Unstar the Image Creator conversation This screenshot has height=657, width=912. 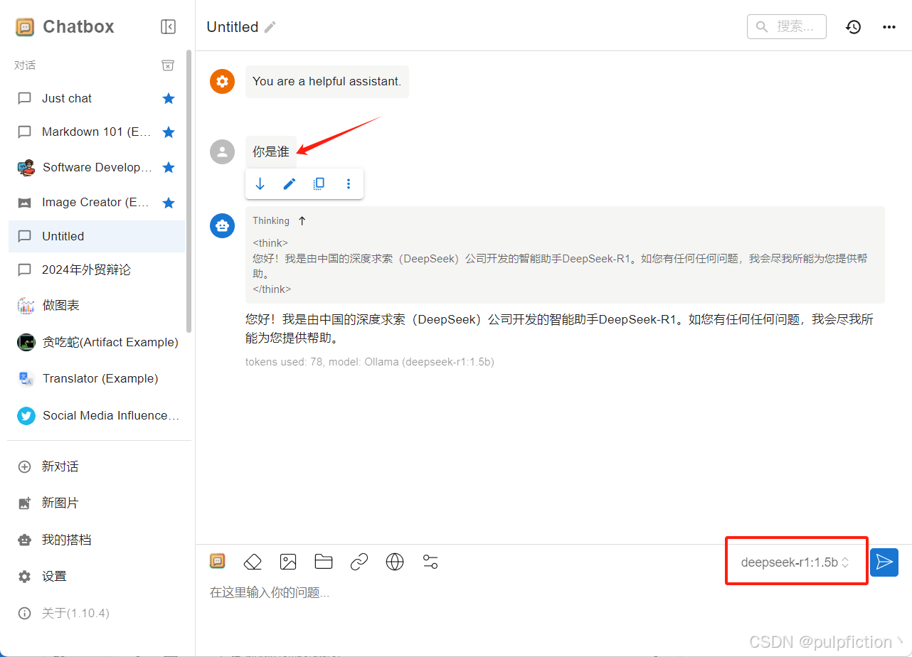[169, 202]
